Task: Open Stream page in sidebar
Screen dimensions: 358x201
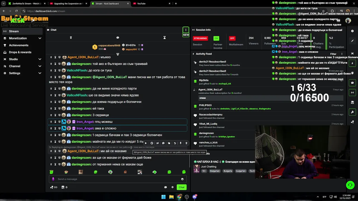Action: point(23,31)
